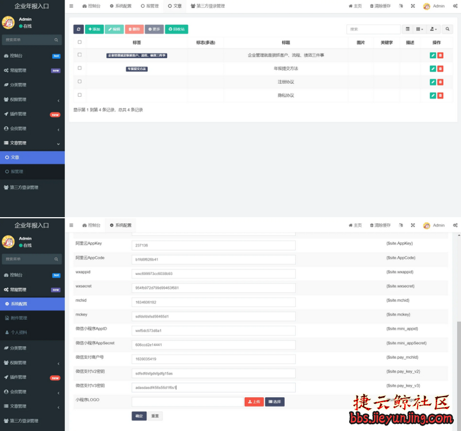Click the magnifier advanced search icon
Screen dimensions: 461x431
(x=448, y=29)
